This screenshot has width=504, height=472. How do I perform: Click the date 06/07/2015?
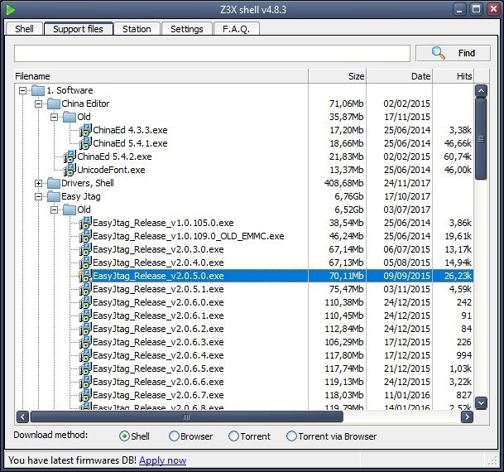point(406,249)
